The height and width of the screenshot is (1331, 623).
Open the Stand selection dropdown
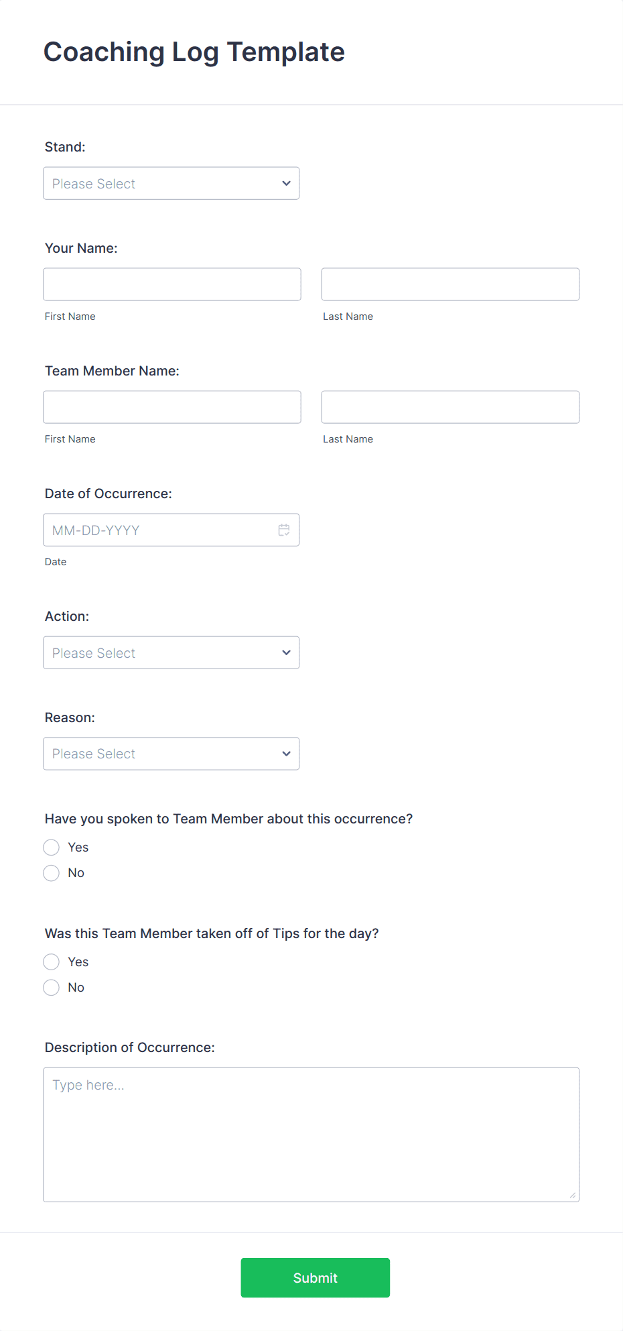coord(171,183)
